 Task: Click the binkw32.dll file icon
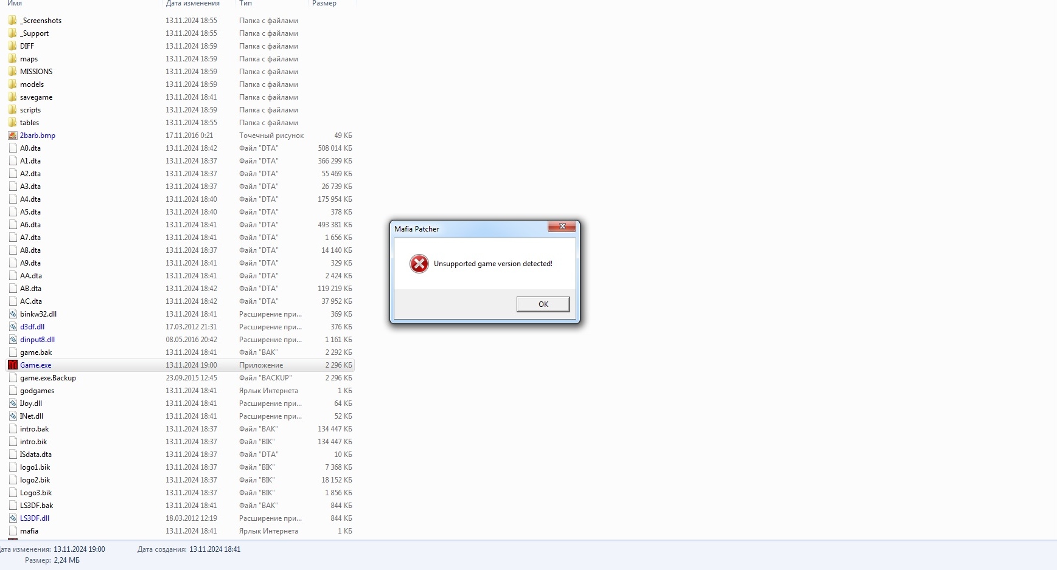coord(13,314)
